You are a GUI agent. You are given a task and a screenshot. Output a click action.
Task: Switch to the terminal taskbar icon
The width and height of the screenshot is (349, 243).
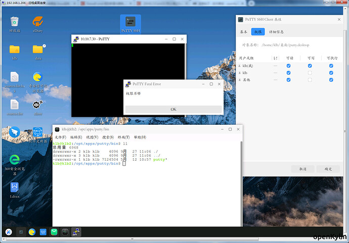pos(65,232)
